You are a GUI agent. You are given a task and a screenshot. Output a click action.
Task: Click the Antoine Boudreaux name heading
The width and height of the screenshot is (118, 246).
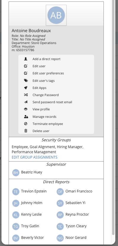click(x=31, y=31)
